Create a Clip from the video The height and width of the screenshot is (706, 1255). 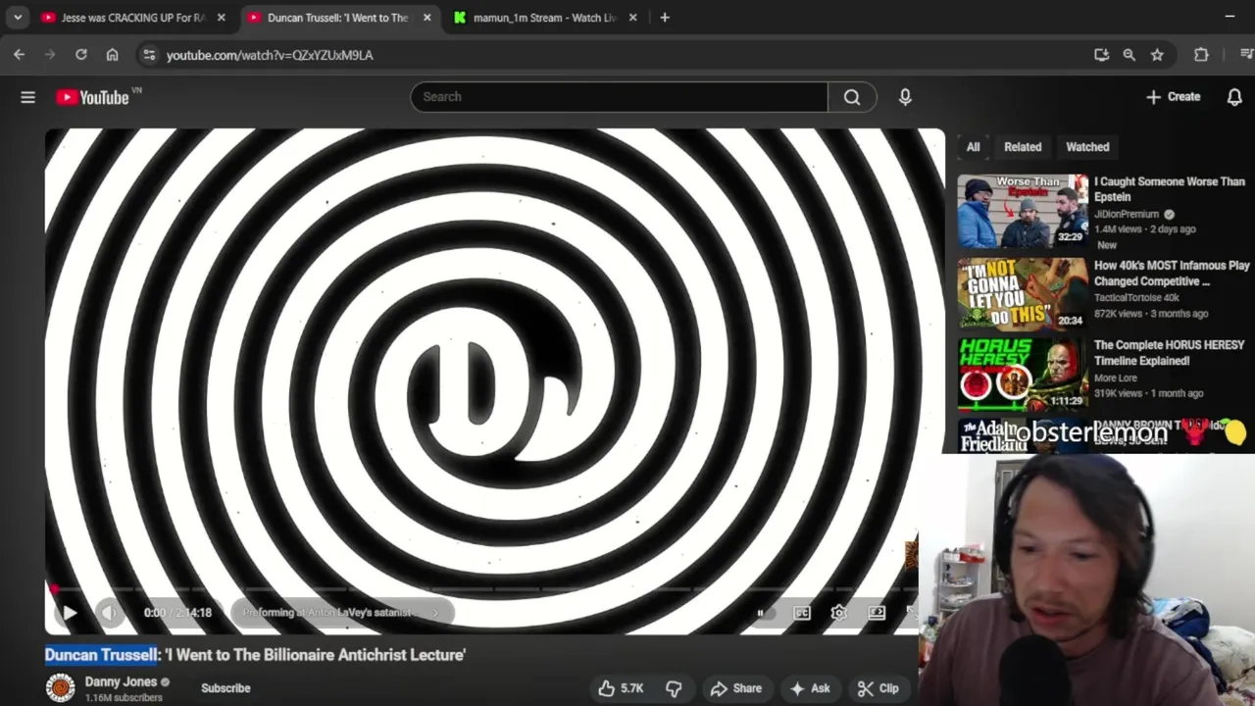coord(878,688)
